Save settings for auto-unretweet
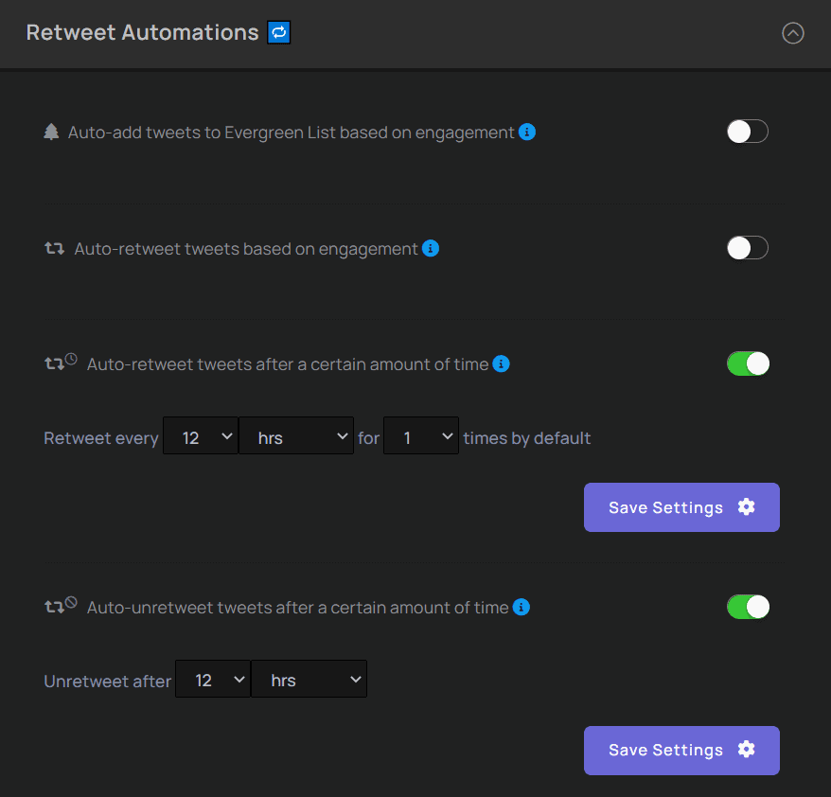The image size is (831, 797). click(681, 750)
